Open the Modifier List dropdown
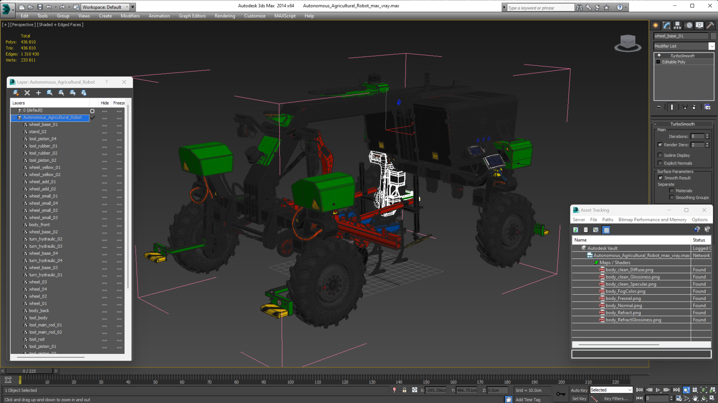This screenshot has width=718, height=403. (712, 46)
